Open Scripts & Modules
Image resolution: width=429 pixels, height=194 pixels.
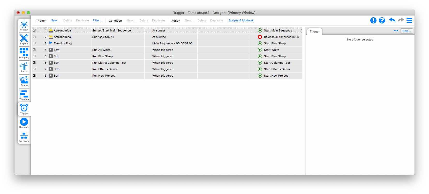click(x=241, y=21)
